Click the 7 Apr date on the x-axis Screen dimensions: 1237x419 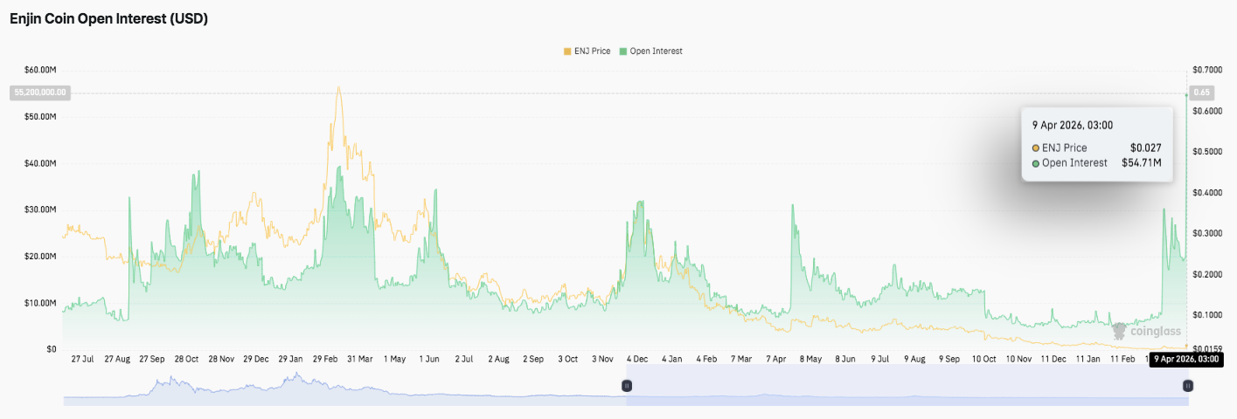tap(776, 359)
